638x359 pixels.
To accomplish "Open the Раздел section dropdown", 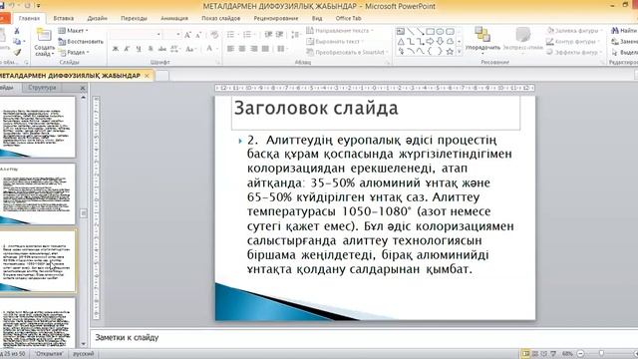I will (74, 52).
